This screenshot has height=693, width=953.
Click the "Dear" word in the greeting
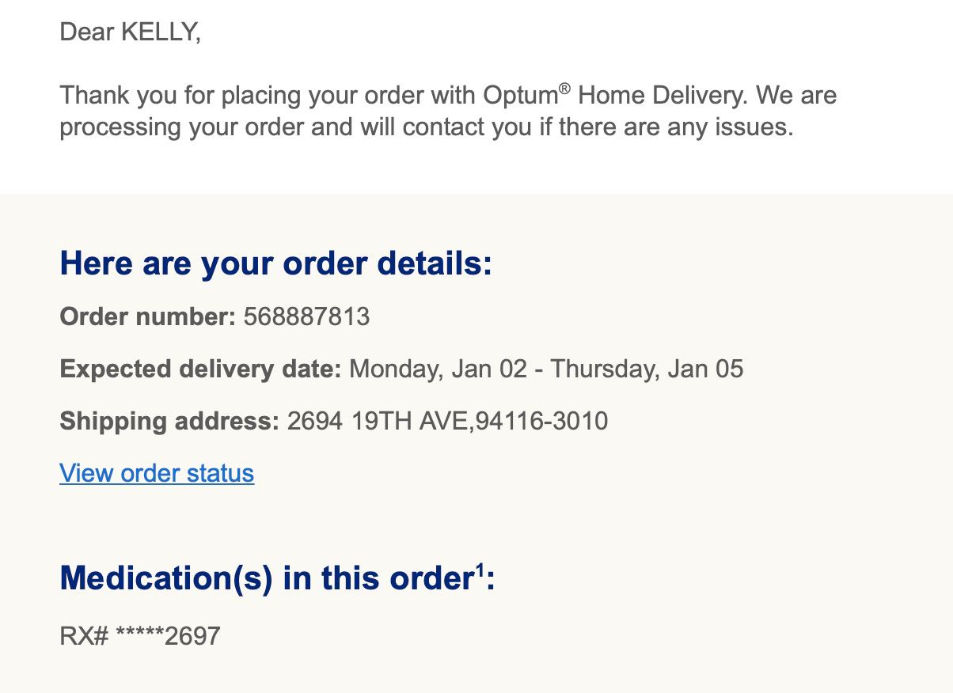86,32
